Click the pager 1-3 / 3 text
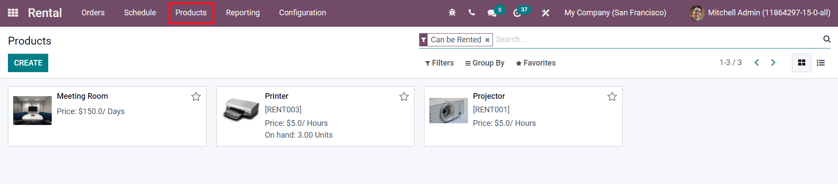The width and height of the screenshot is (838, 184). point(731,62)
